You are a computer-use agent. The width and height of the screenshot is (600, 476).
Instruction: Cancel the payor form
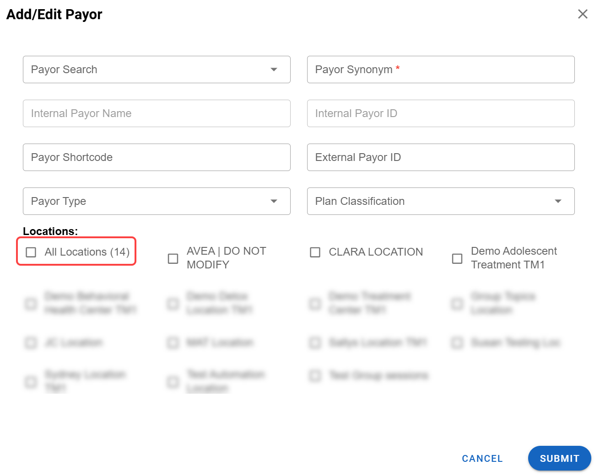[482, 459]
